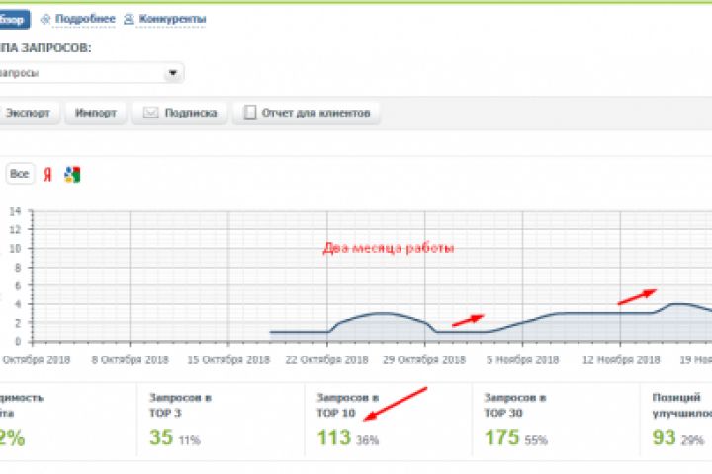Click the envelope icon on Подписка

point(150,113)
